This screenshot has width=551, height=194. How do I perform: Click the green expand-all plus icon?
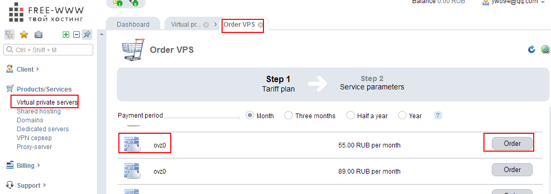pos(65,35)
